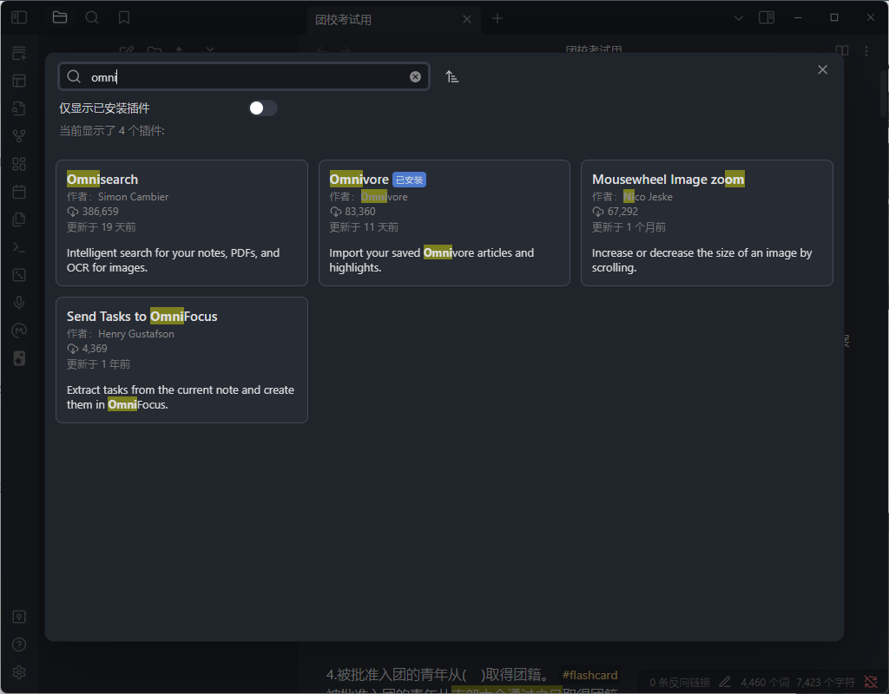Click the 83,360 download count

360,212
